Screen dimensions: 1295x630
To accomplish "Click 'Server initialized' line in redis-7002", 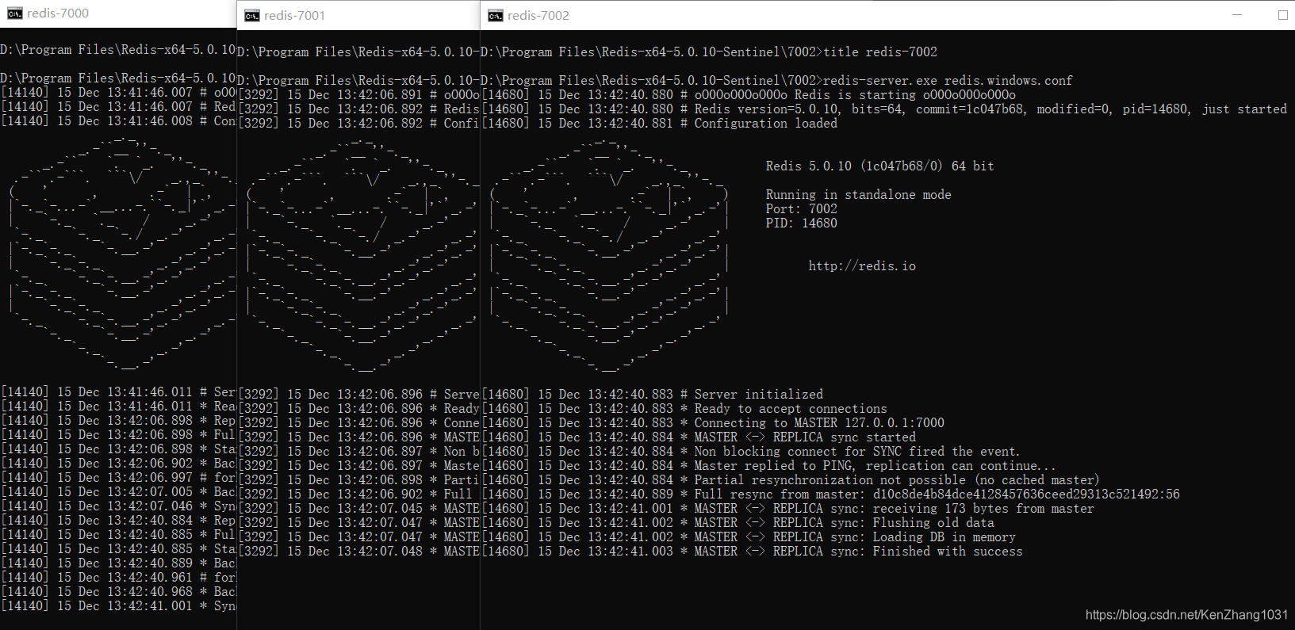I will (653, 395).
